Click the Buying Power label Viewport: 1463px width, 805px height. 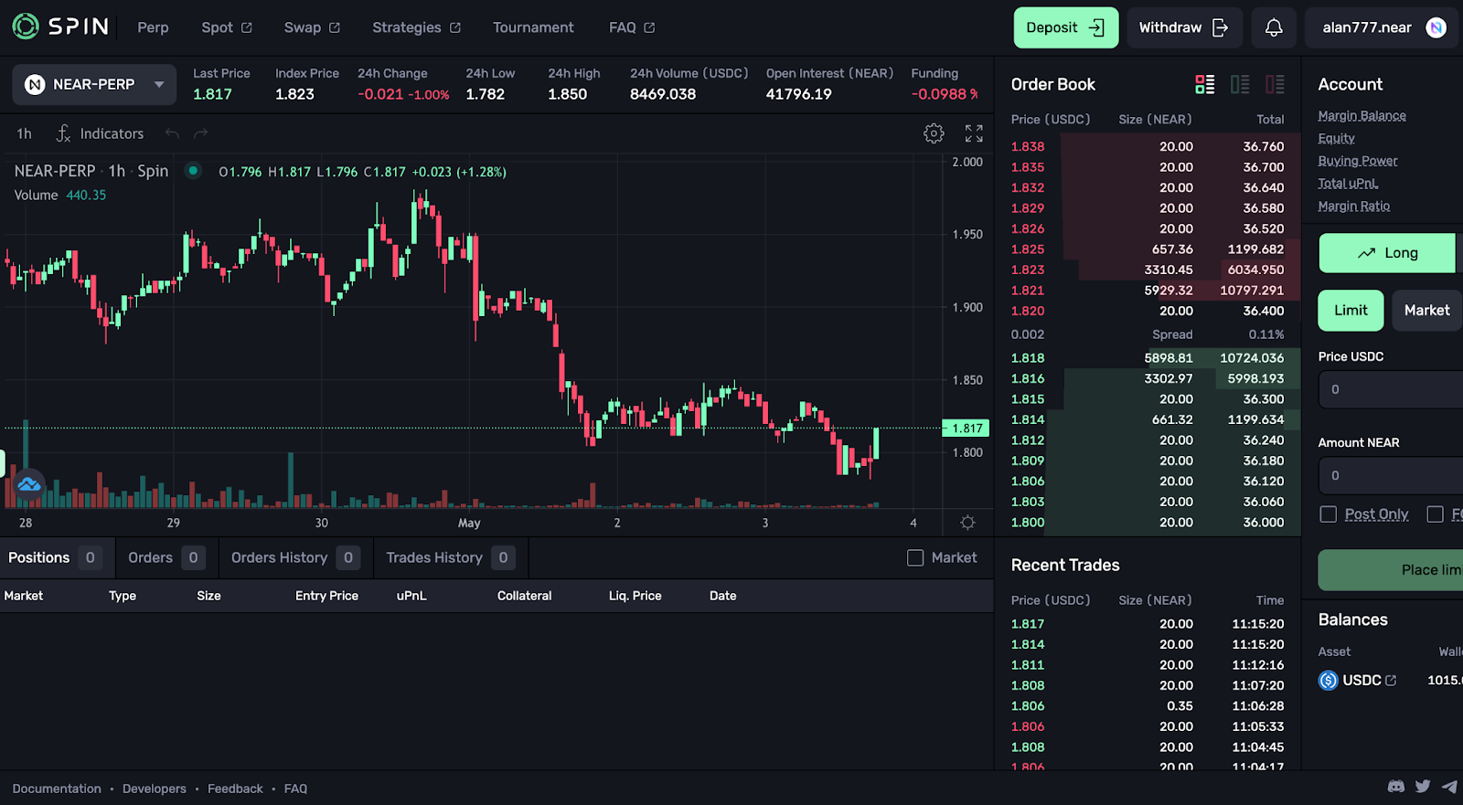1357,161
